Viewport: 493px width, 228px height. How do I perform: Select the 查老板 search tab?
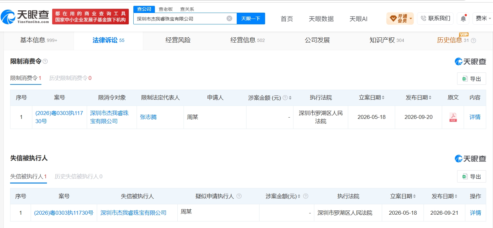(166, 9)
